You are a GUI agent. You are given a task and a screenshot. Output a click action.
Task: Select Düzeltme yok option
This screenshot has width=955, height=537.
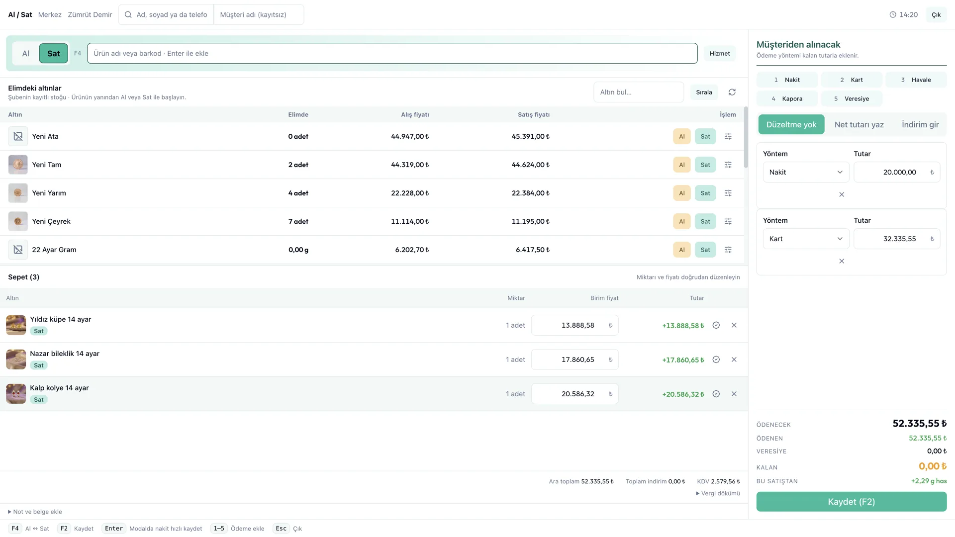(791, 124)
